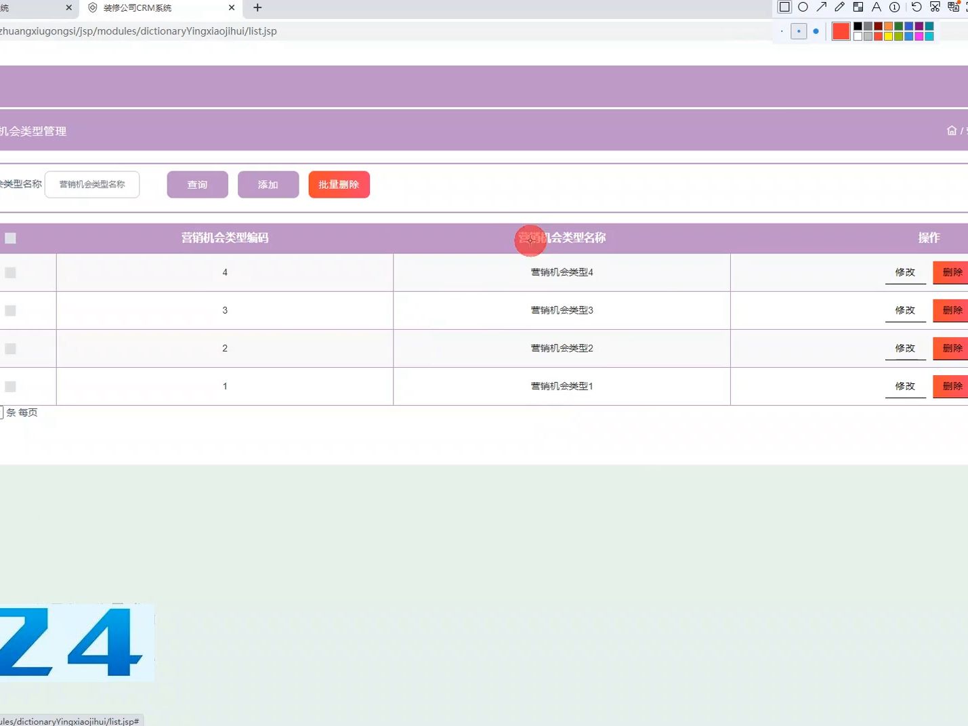Screen dimensions: 968x726
Task: Pick the dark green color swatch
Action: click(x=898, y=26)
